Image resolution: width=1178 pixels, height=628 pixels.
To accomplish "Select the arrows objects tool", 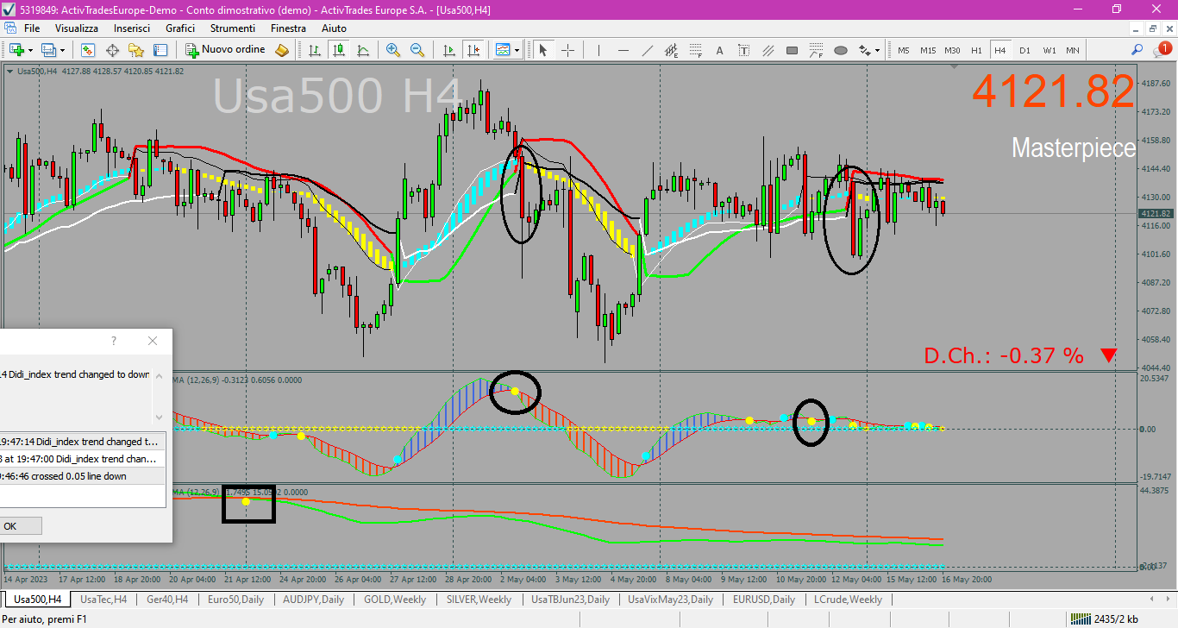I will pyautogui.click(x=865, y=50).
